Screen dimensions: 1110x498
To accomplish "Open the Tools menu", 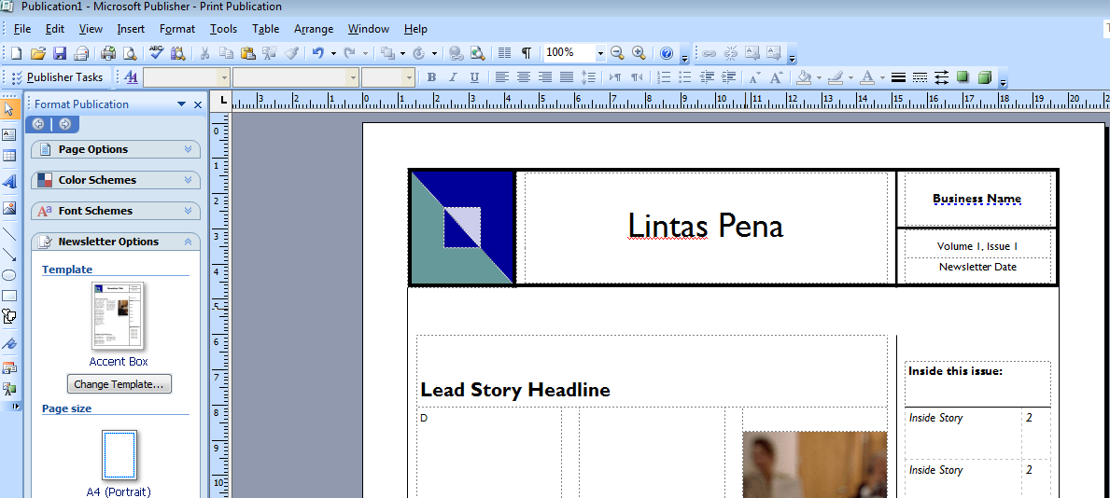I will 223,29.
